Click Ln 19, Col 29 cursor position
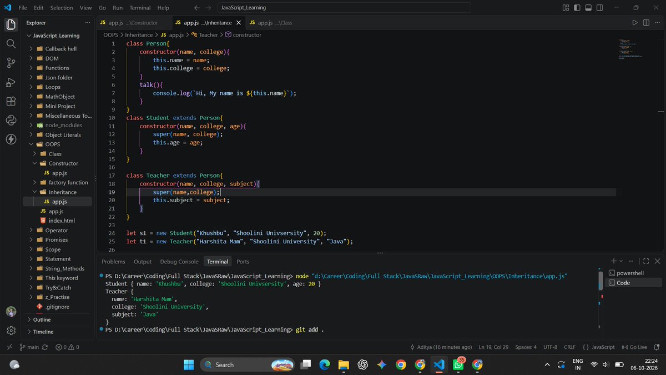666x375 pixels. [493, 347]
